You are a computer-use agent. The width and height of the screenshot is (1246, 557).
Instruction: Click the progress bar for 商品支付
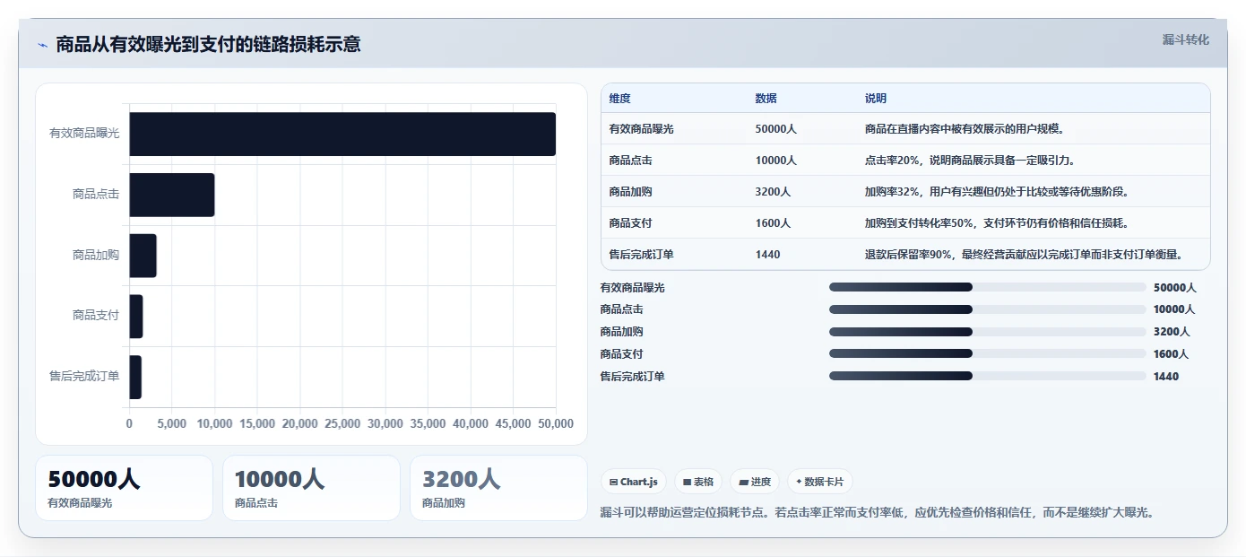click(x=988, y=354)
